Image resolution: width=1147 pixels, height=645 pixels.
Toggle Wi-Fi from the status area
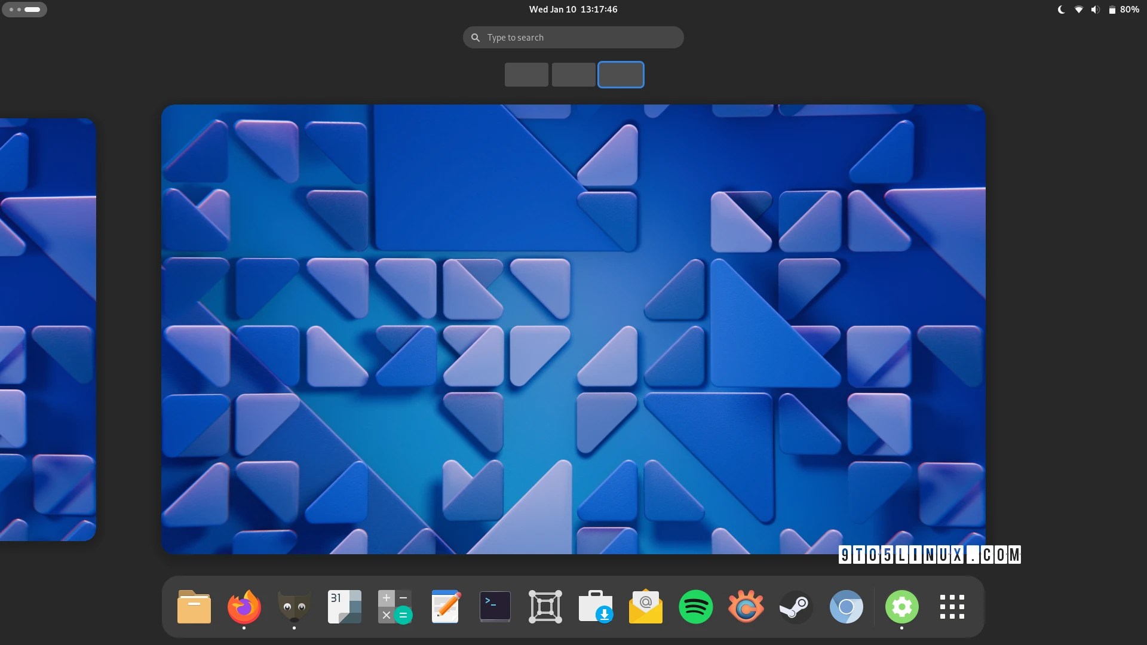tap(1078, 9)
